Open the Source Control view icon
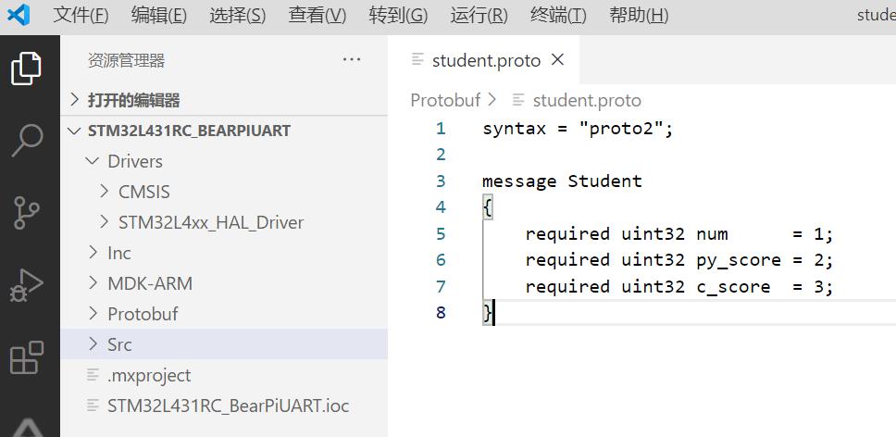Viewport: 896px width, 437px height. coord(26,213)
